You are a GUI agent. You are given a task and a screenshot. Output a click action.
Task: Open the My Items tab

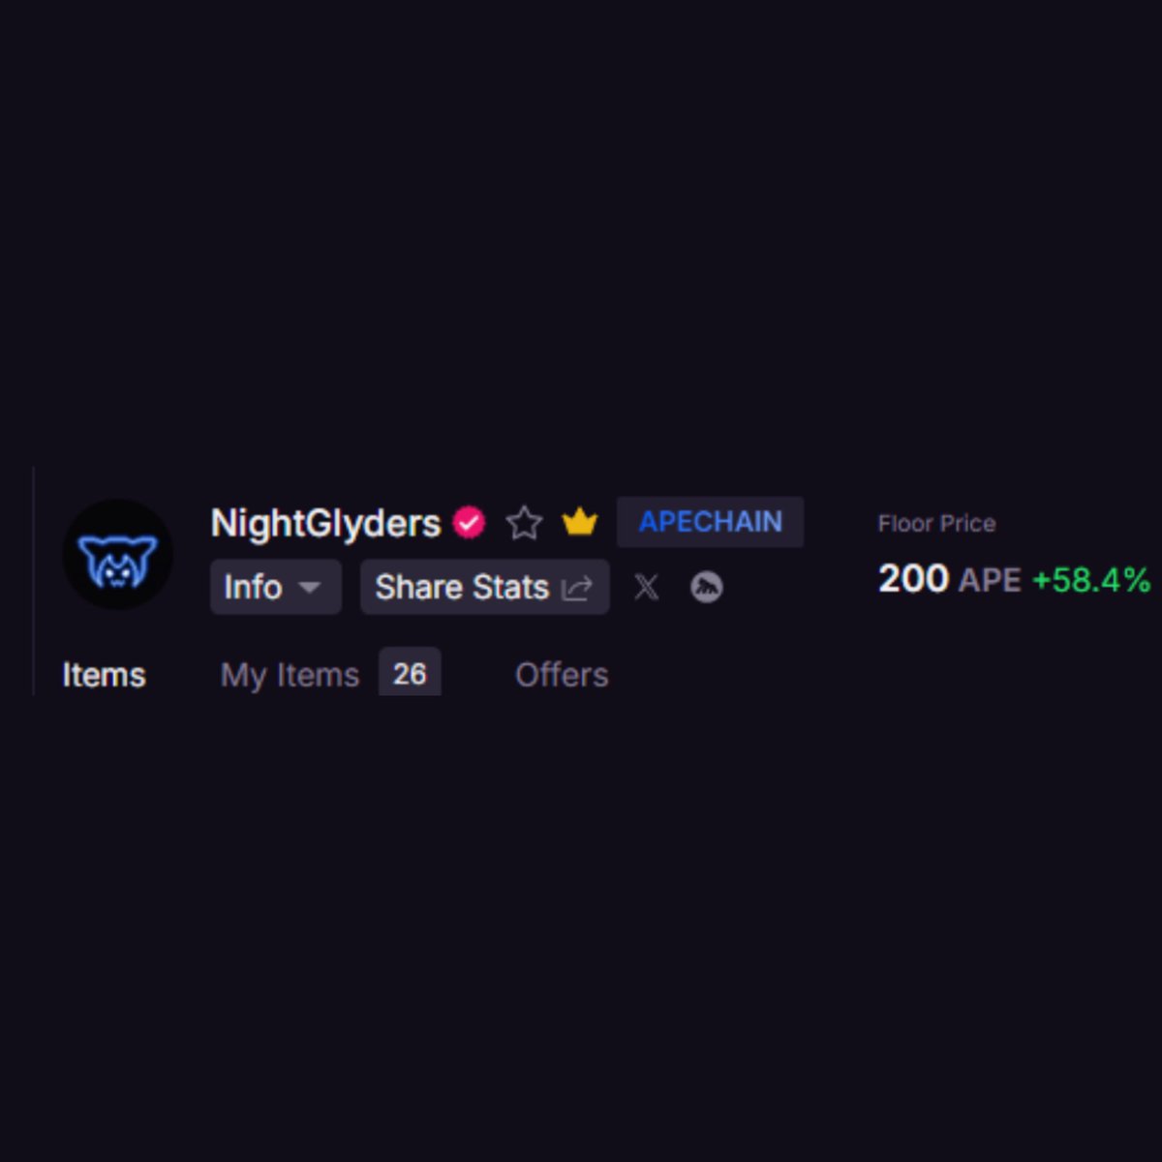coord(290,675)
